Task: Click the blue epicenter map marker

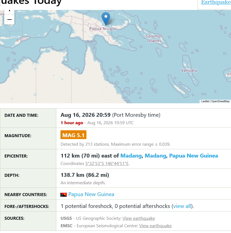Action: tap(106, 19)
